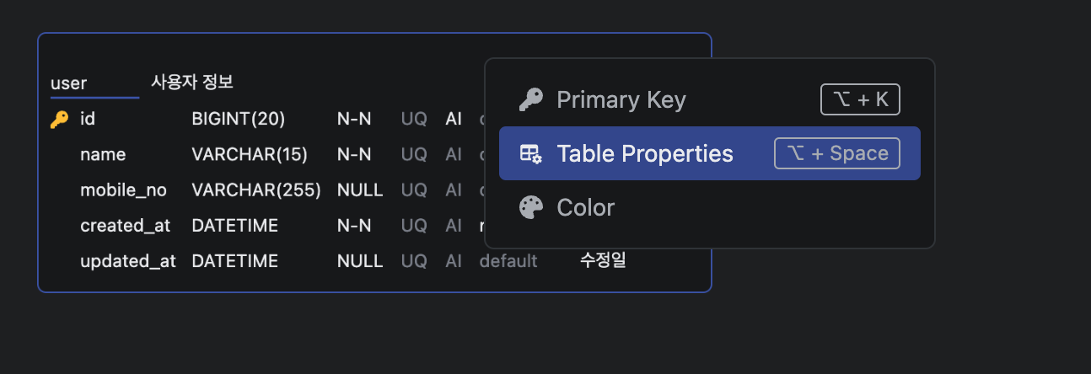Click the table comment '사용자 정보'
Viewport: 1091px width, 374px height.
point(192,83)
